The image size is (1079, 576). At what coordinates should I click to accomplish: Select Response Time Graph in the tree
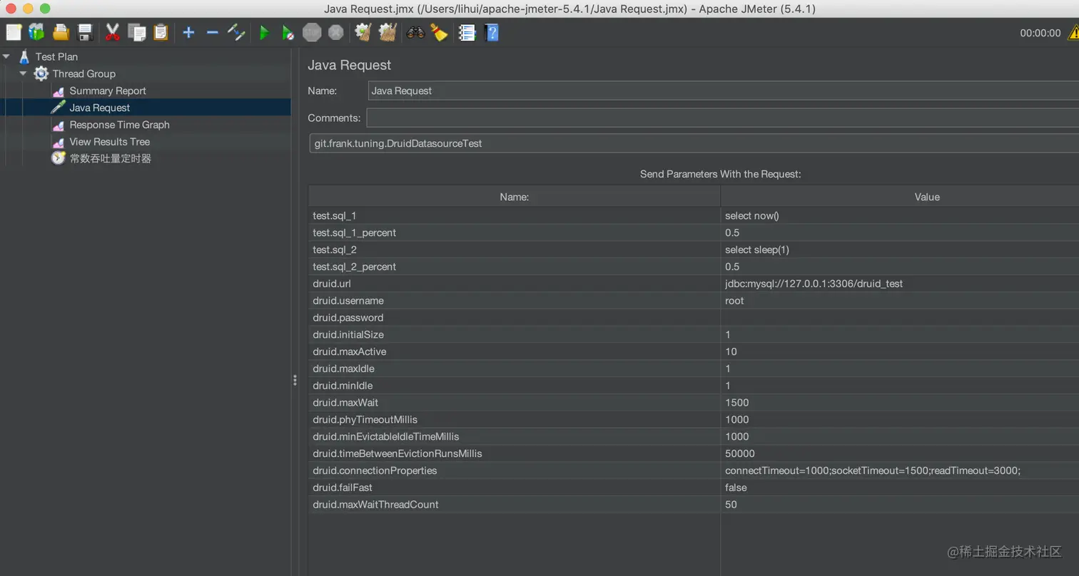119,125
